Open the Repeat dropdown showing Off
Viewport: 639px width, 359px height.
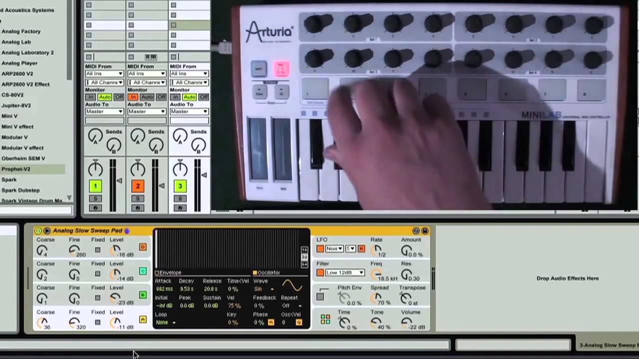click(292, 306)
